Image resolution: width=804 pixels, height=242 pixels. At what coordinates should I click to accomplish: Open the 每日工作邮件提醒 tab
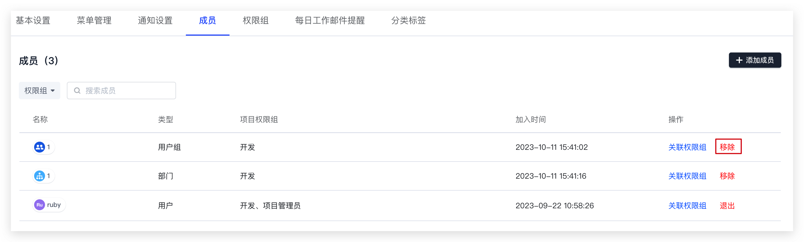(330, 21)
